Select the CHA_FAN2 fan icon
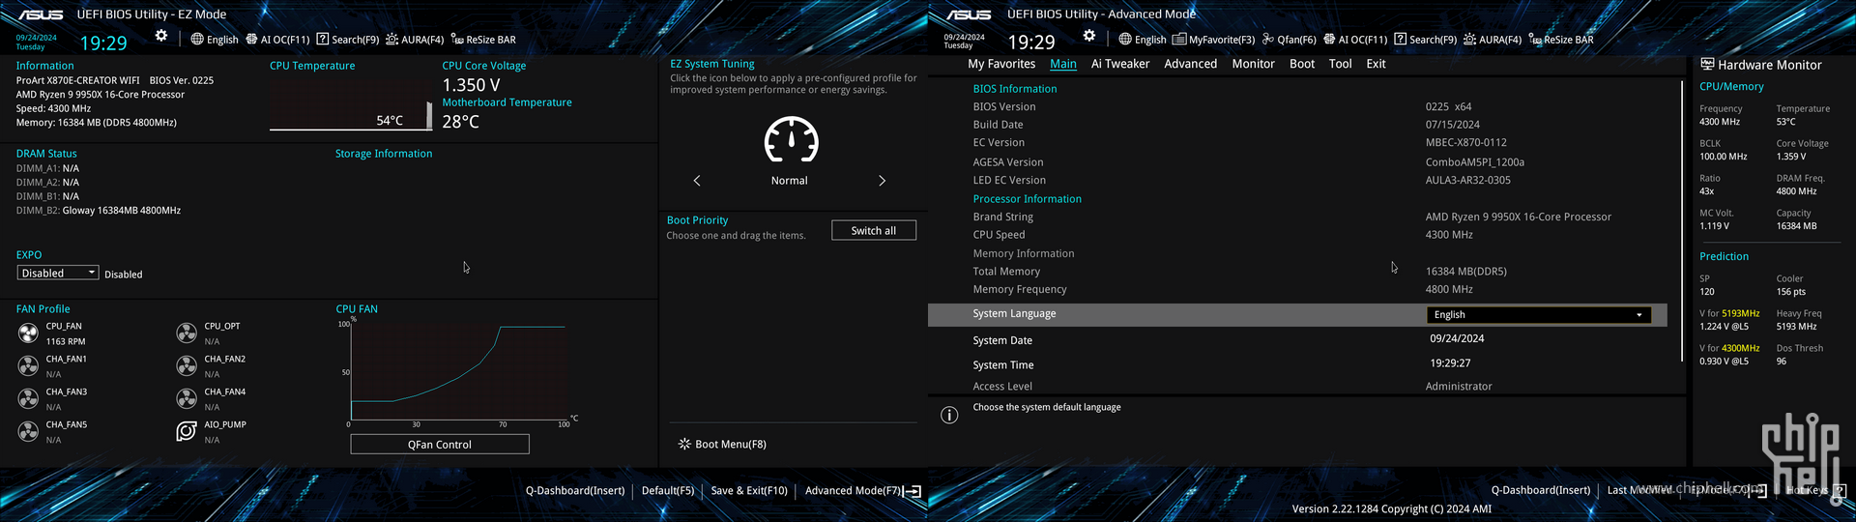The height and width of the screenshot is (522, 1856). pyautogui.click(x=187, y=366)
